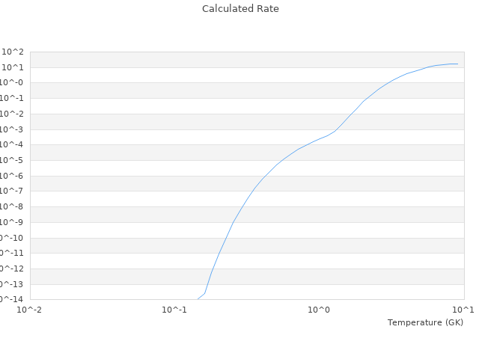Click the 10^1 y-axis tick label
The width and height of the screenshot is (479, 359).
(13, 67)
